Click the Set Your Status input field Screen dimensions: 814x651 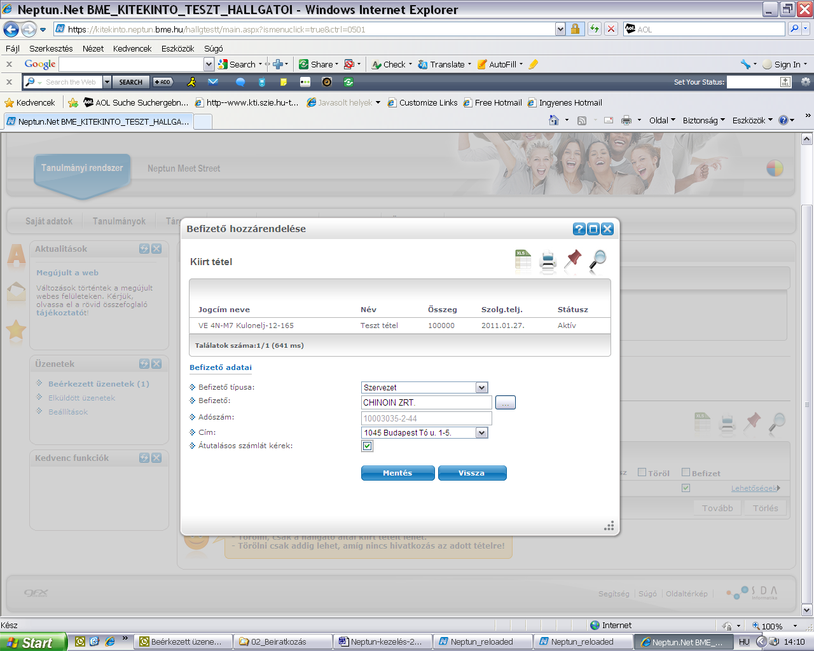click(753, 82)
